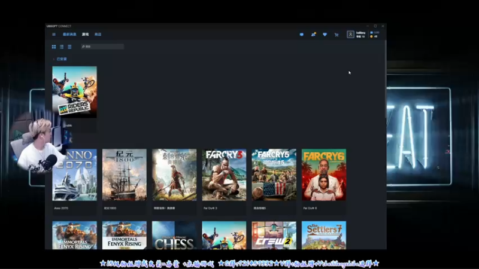The width and height of the screenshot is (479, 269).
Task: Open the friends icon with notification dot
Action: (x=313, y=35)
